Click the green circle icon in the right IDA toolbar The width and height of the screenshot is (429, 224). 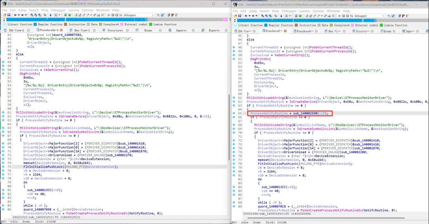[300, 16]
